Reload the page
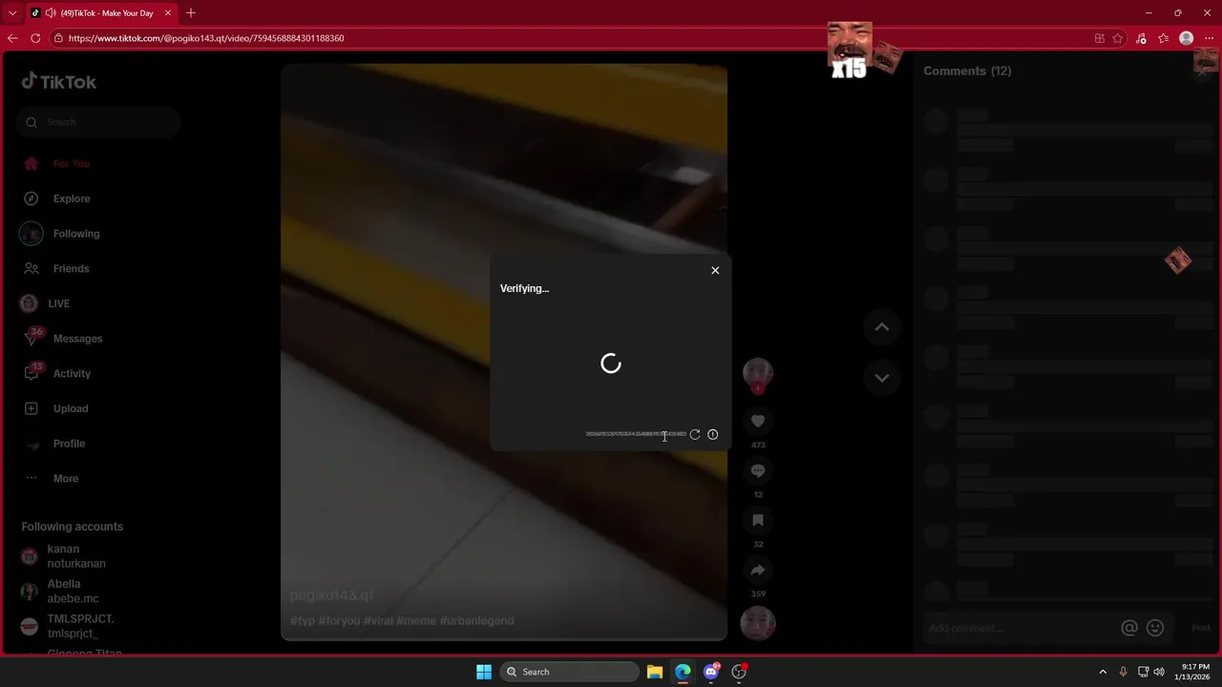 pyautogui.click(x=35, y=38)
